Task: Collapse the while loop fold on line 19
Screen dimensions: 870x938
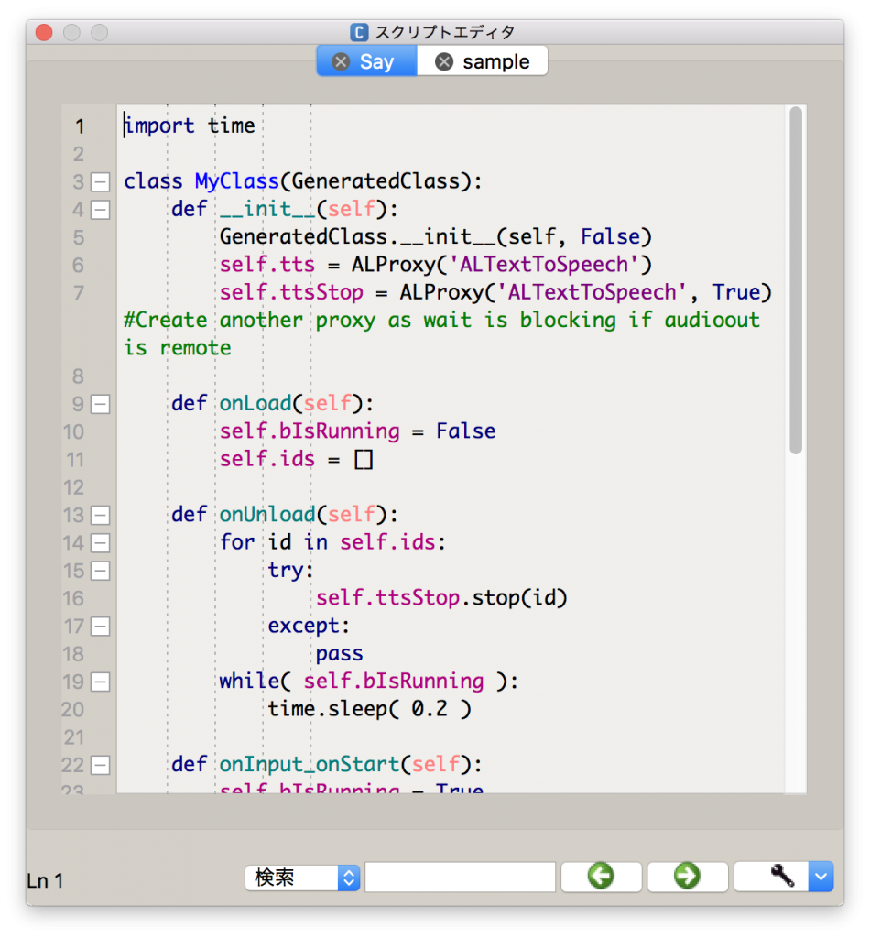Action: coord(101,682)
